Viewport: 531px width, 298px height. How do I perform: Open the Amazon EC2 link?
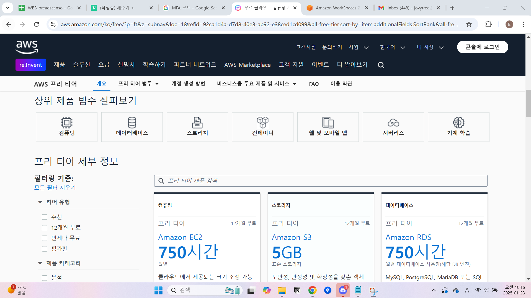tap(180, 237)
